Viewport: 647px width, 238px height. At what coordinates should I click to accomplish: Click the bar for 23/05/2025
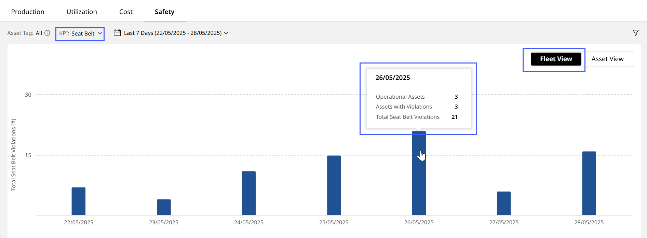tap(164, 207)
